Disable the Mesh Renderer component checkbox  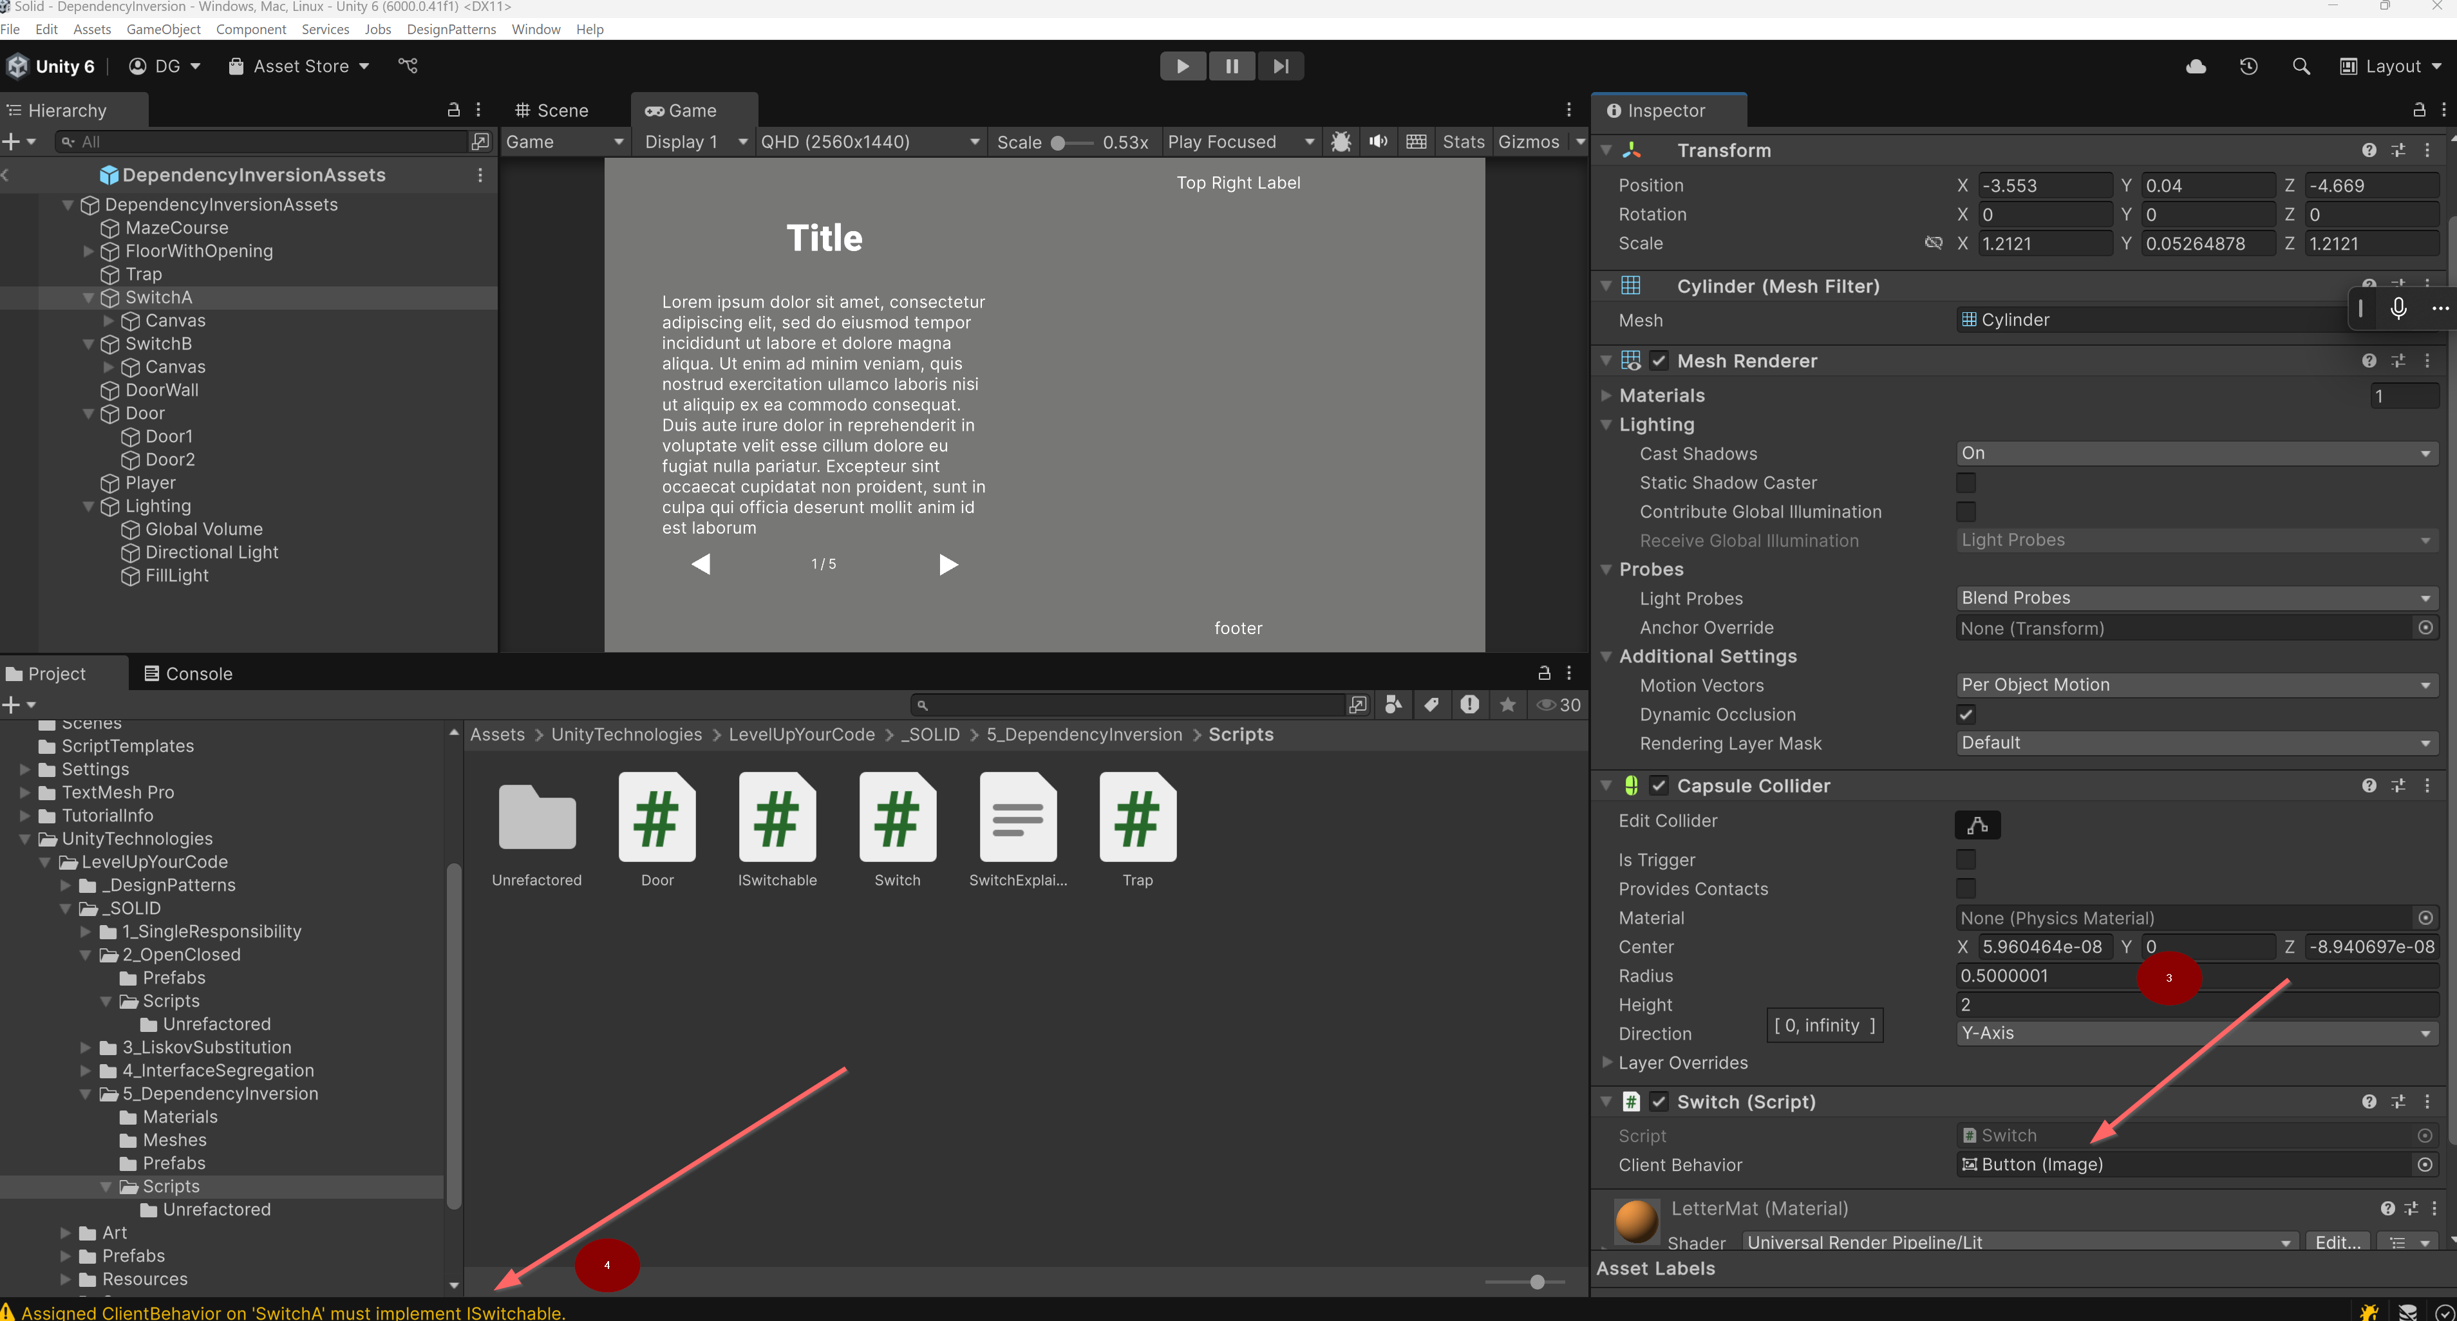[1659, 361]
